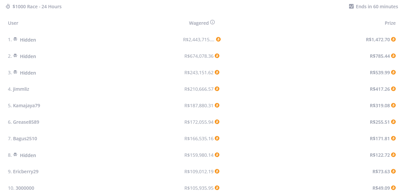Click the Bitcoin icon beside R$319.08 prize
402x196 pixels.
tap(393, 105)
